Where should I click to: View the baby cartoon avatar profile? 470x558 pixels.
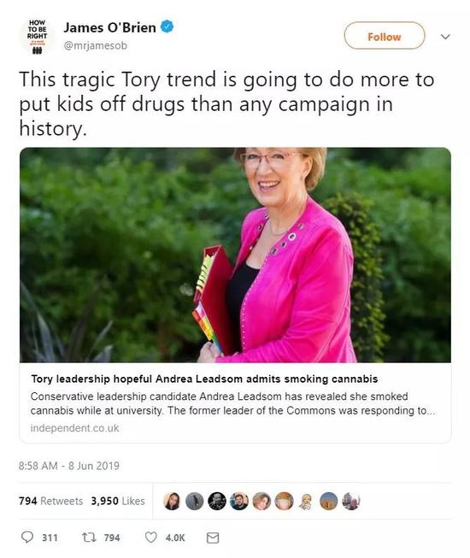tap(306, 501)
